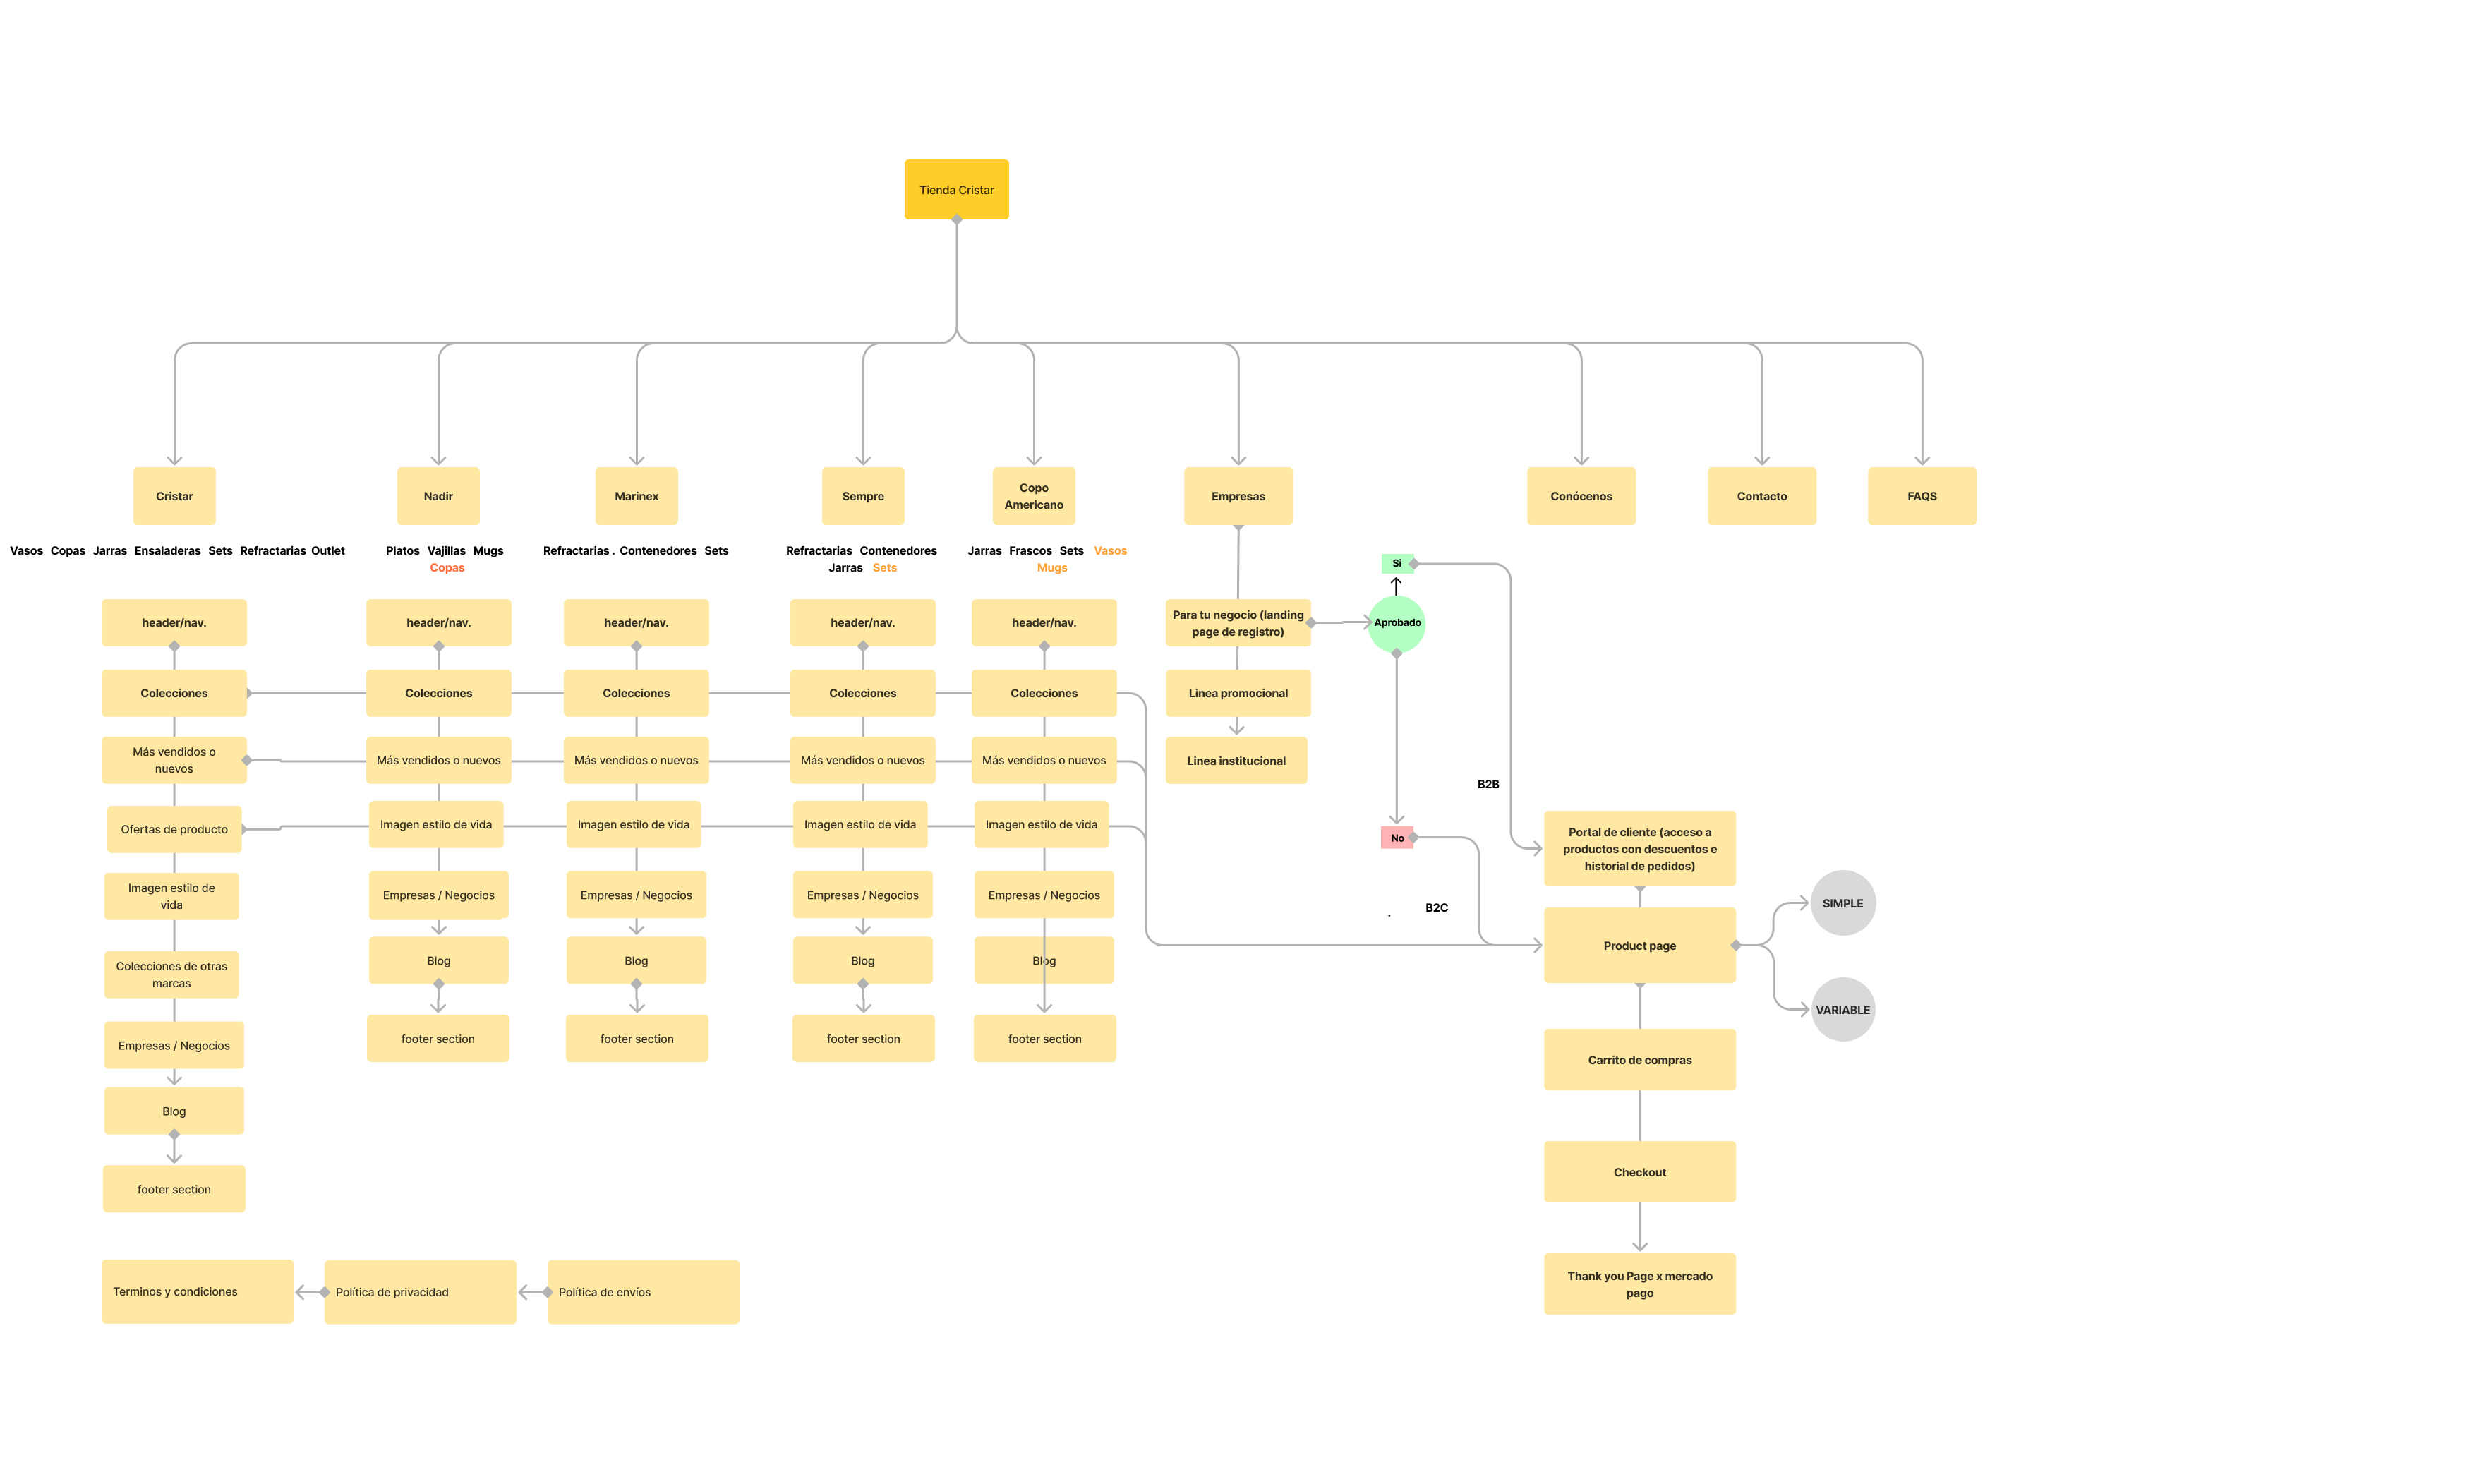
Task: Click the Terminos y condiciones box
Action: click(x=197, y=1292)
